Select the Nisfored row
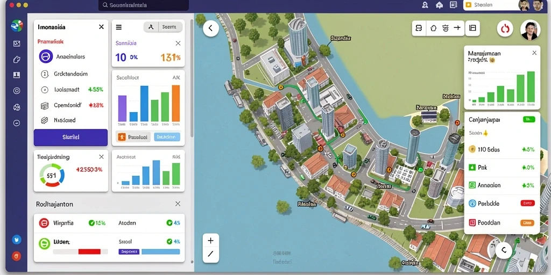 coord(70,120)
